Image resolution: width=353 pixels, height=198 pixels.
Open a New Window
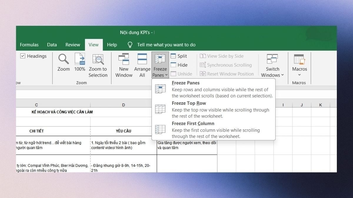tap(124, 65)
